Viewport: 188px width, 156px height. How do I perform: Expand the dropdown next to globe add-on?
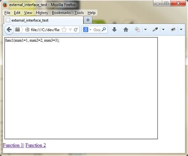pos(146,30)
